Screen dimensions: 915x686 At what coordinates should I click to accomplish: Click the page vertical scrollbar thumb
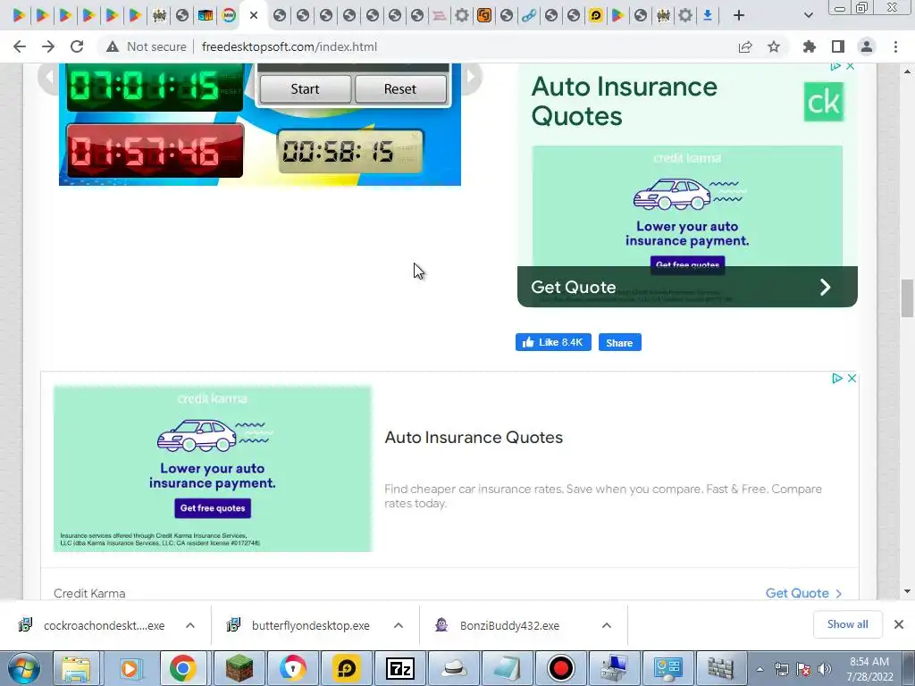tap(907, 298)
